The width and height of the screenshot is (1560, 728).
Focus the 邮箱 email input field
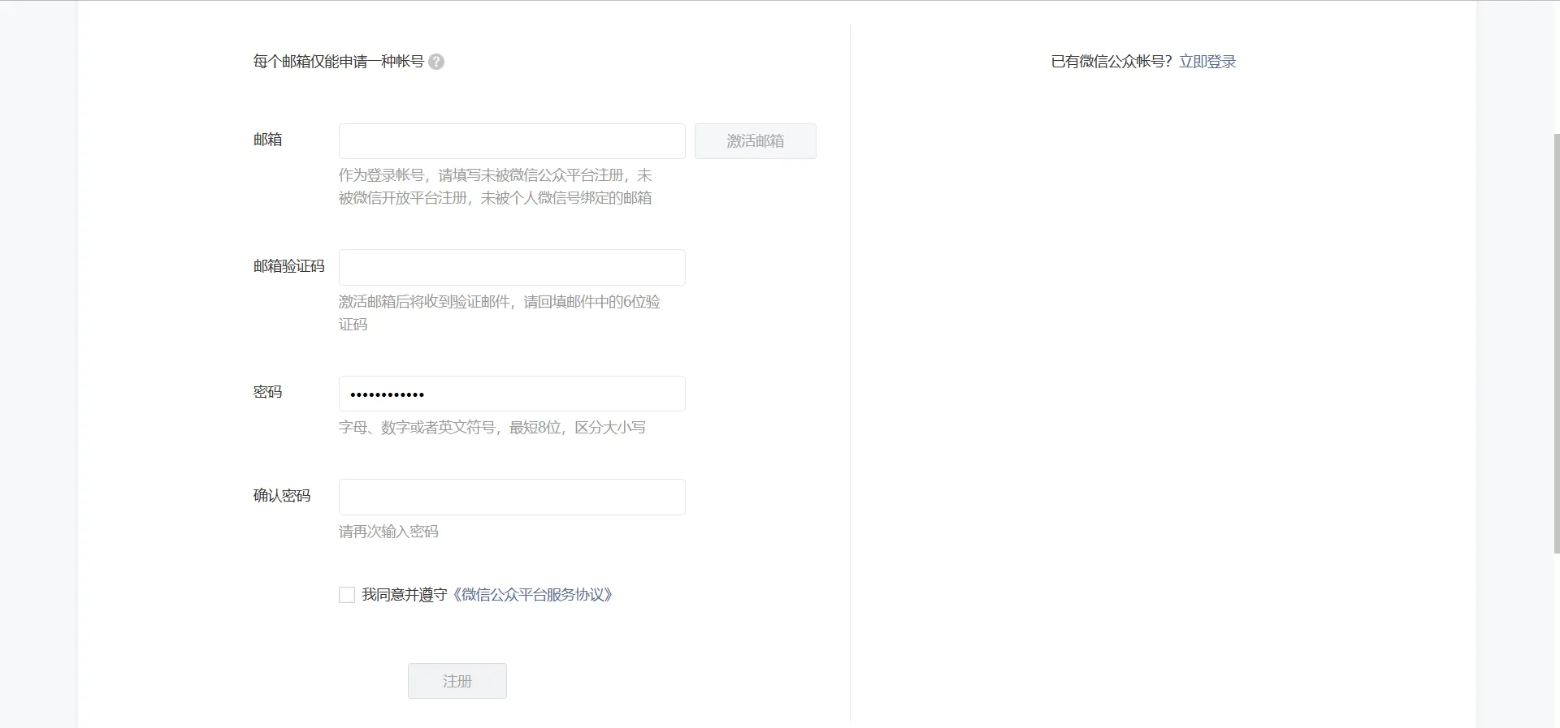tap(512, 141)
